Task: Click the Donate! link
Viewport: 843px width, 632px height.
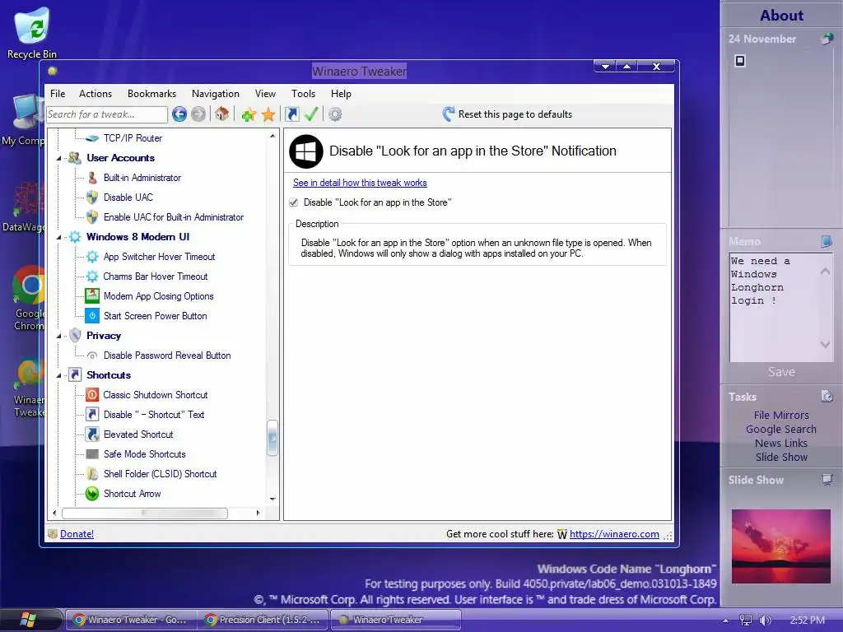Action: tap(77, 533)
